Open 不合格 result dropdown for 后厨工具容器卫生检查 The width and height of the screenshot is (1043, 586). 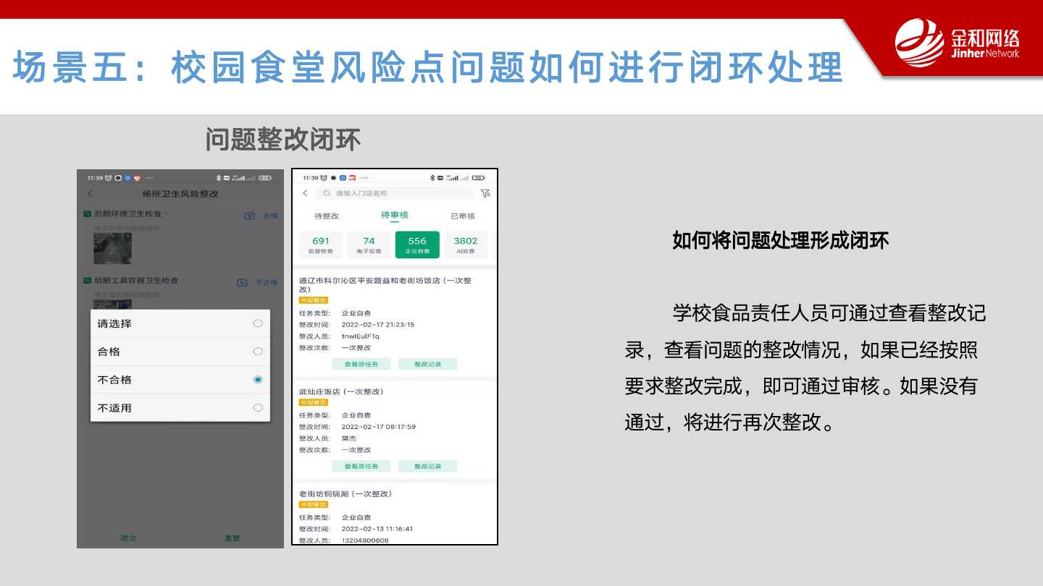click(267, 282)
